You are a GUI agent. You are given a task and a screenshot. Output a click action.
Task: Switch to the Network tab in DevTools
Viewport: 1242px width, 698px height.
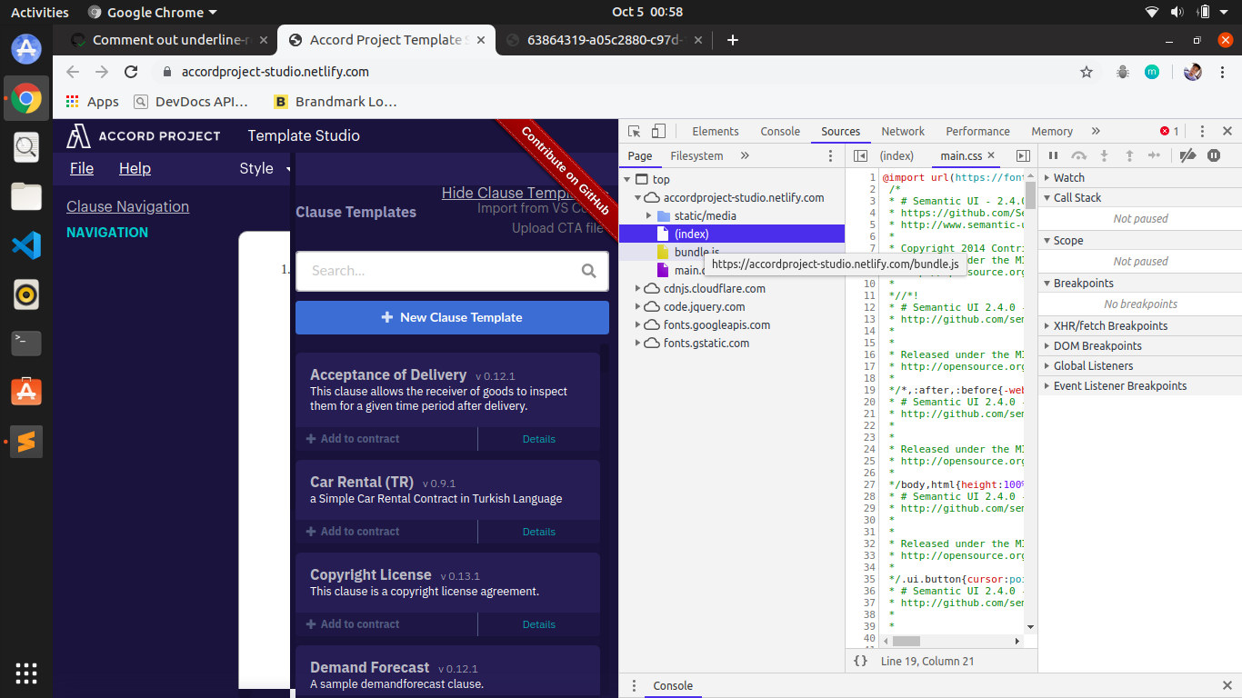click(x=903, y=131)
